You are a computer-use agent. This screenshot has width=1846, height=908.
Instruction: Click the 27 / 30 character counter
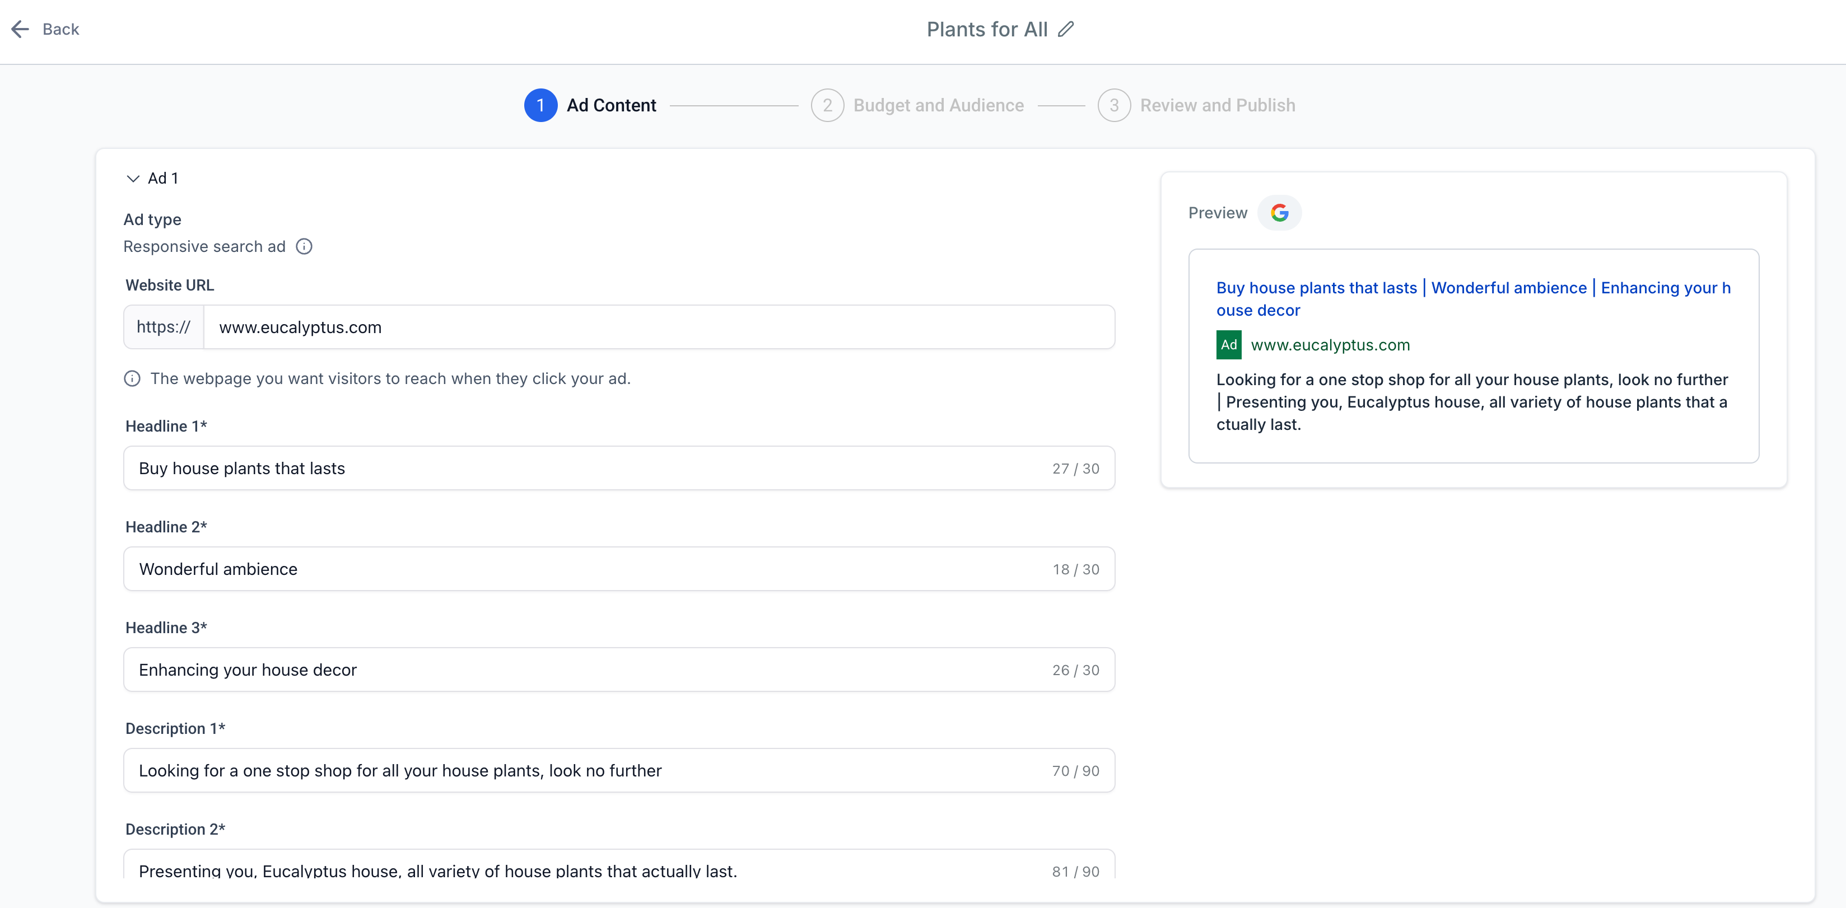click(1076, 469)
